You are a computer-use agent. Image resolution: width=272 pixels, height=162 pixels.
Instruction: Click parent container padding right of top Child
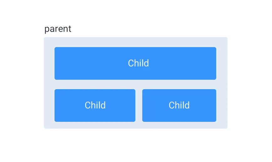click(222, 63)
